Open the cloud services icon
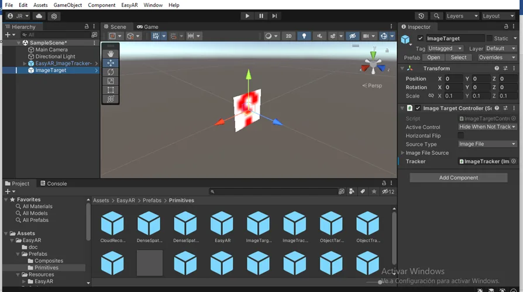The image size is (523, 292). click(39, 16)
